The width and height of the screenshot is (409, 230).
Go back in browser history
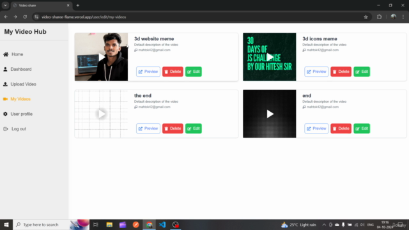(x=6, y=17)
